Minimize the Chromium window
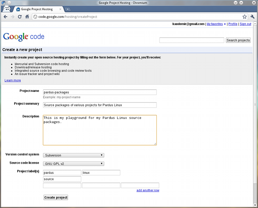 [x=236, y=3]
